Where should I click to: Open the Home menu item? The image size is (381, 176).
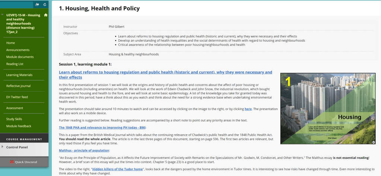coord(10,43)
